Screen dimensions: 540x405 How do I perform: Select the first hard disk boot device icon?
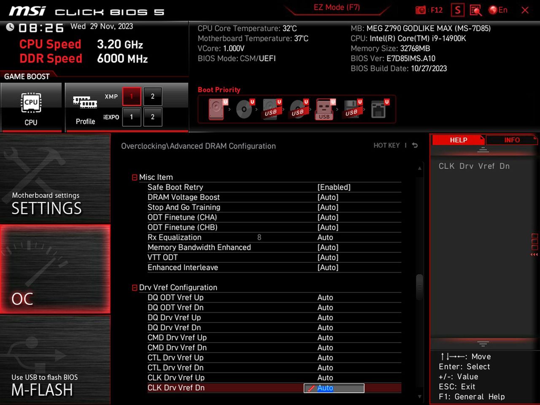217,109
